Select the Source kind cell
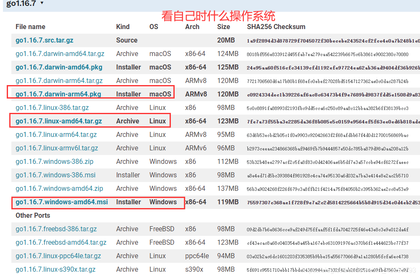 tap(127, 40)
